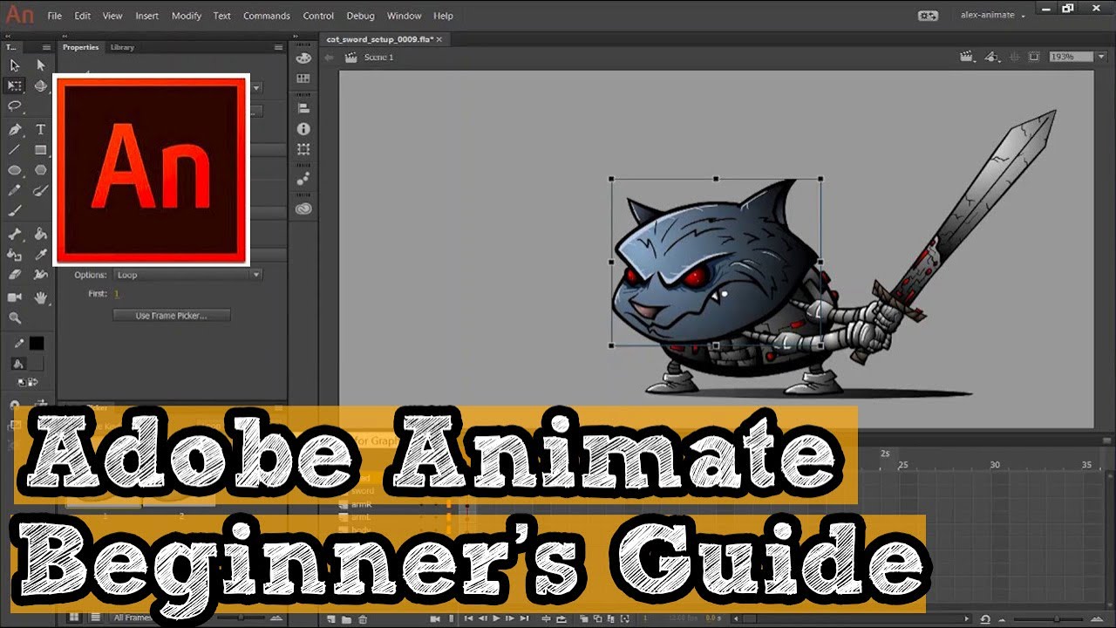This screenshot has height=628, width=1116.
Task: Open the Properties panel options menu
Action: click(279, 47)
